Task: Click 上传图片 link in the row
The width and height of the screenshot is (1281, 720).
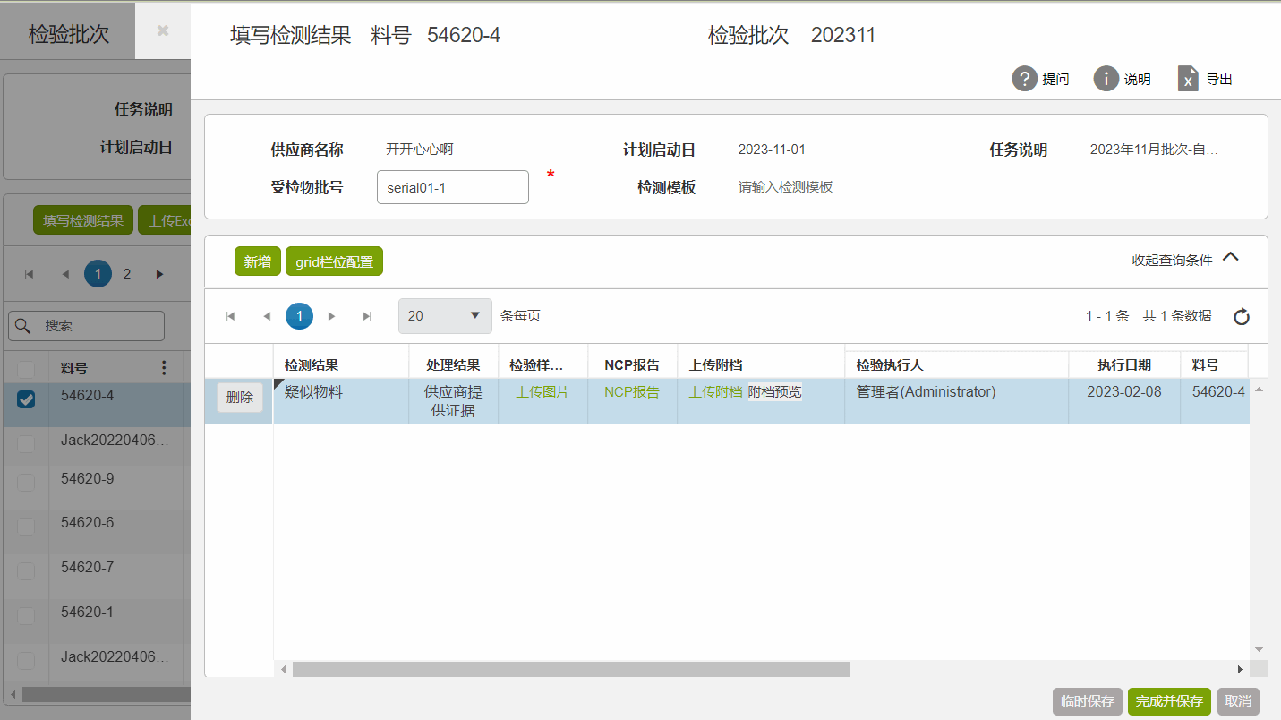Action: tap(542, 391)
